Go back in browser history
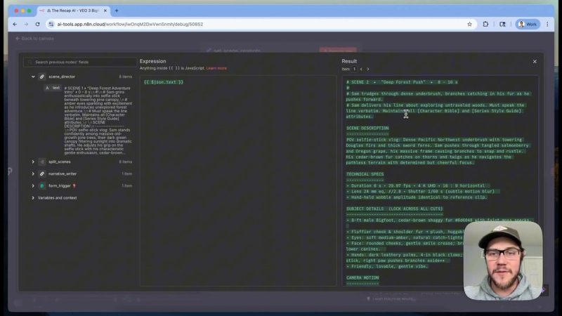 pos(15,24)
